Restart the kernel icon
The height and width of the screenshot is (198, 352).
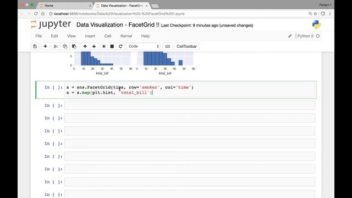[120, 46]
